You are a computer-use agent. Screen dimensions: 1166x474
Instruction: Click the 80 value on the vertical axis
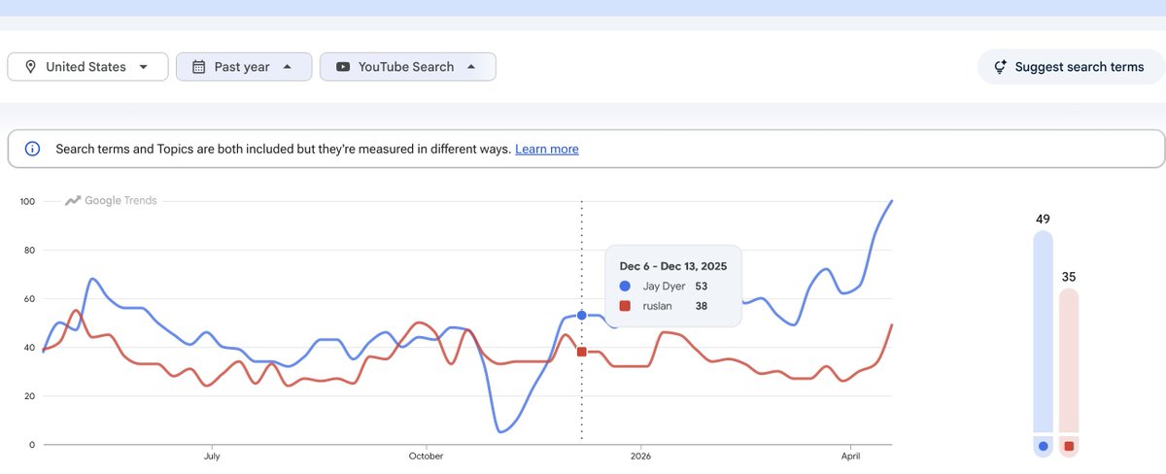click(x=30, y=251)
